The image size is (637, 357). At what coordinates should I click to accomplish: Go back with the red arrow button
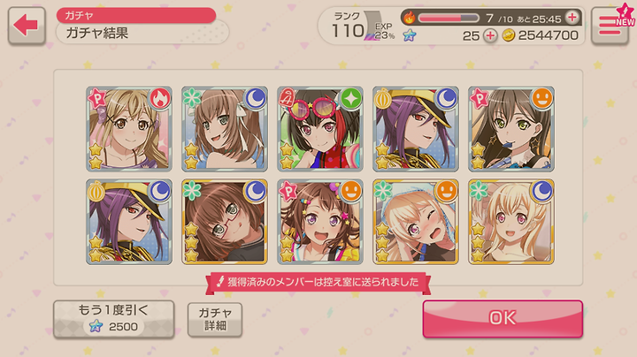27,25
